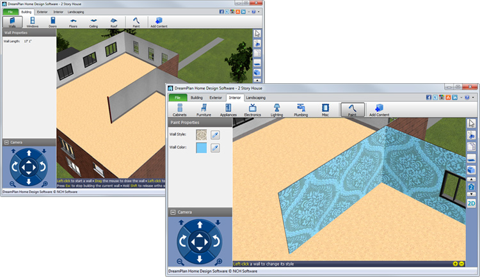
Task: Go up one story in front window
Action: click(x=472, y=179)
